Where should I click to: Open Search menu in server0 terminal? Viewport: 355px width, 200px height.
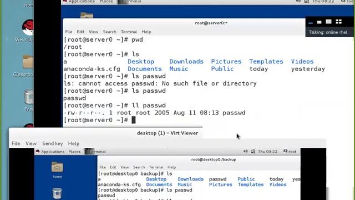(110, 32)
